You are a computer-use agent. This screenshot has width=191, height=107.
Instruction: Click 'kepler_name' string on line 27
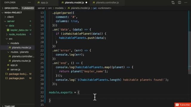[93, 71]
